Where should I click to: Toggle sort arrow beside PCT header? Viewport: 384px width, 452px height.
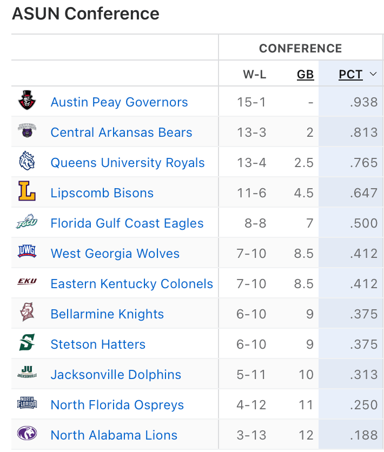pyautogui.click(x=373, y=75)
